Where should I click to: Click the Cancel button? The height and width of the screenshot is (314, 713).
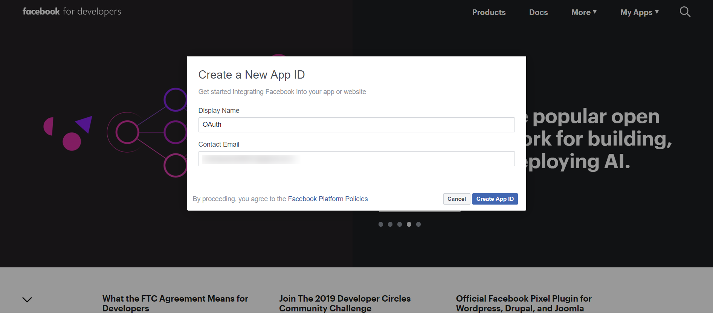[x=457, y=199]
